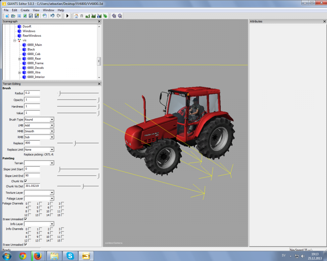
Task: Open Skype from the taskbar
Action: [x=70, y=256]
